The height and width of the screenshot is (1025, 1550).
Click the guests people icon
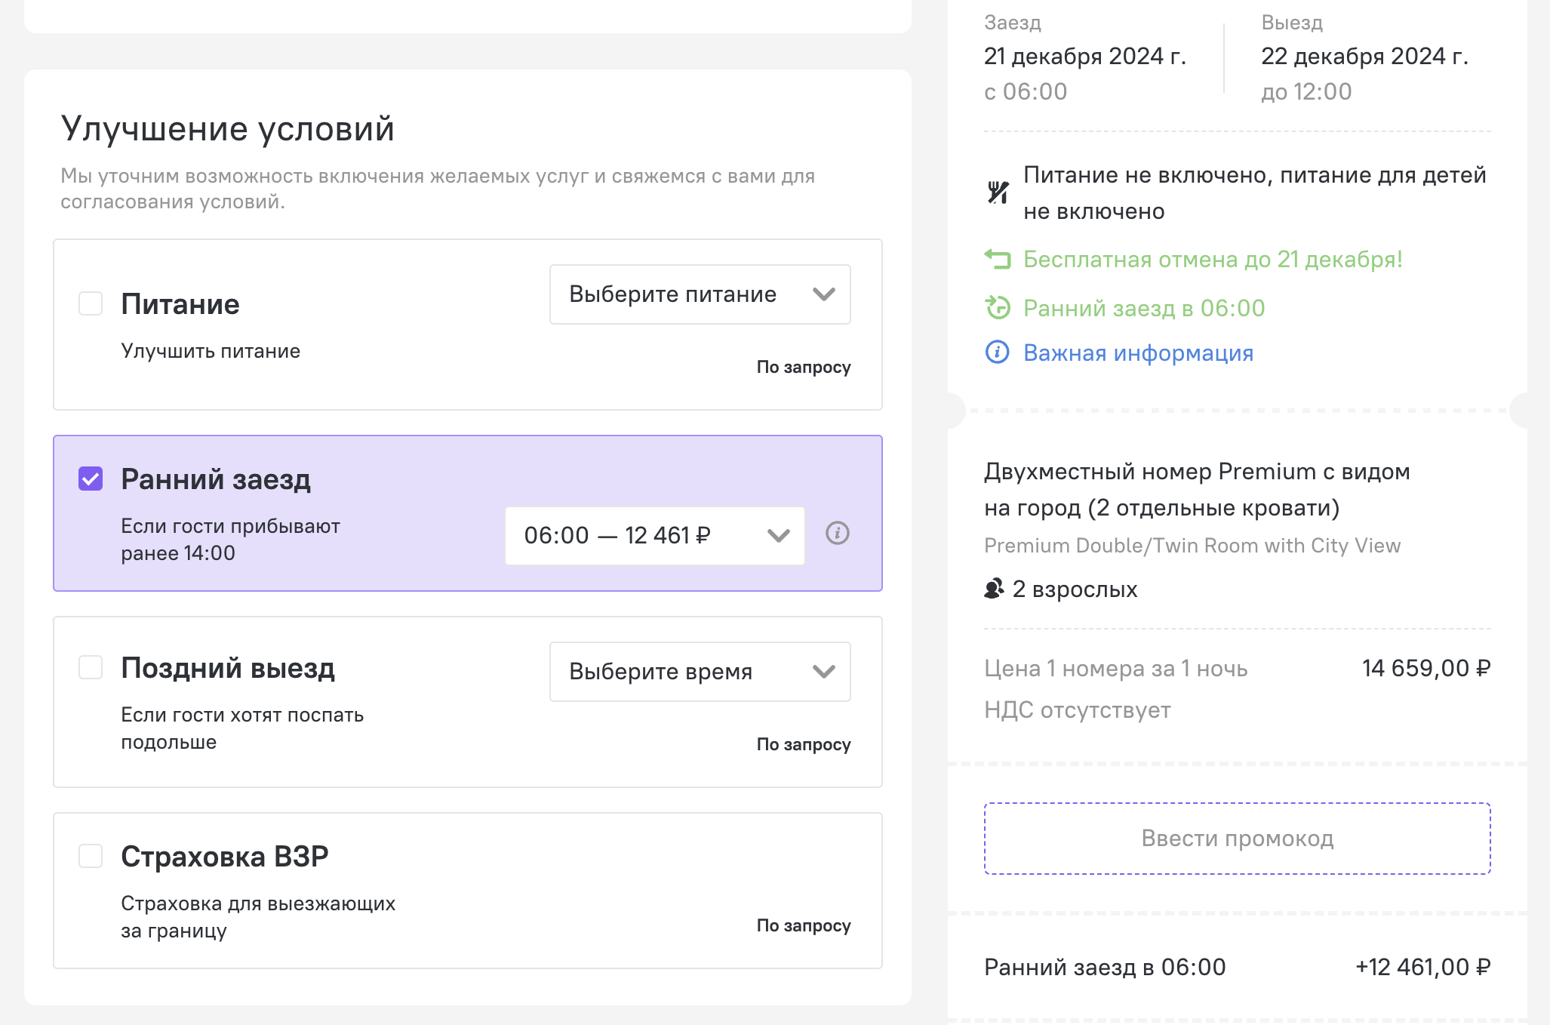click(x=995, y=588)
